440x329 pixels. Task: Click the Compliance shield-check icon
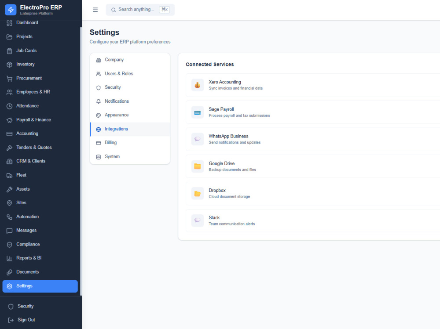pyautogui.click(x=10, y=245)
